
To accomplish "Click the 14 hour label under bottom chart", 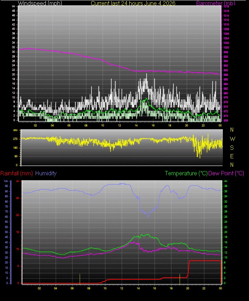I will (138, 288).
